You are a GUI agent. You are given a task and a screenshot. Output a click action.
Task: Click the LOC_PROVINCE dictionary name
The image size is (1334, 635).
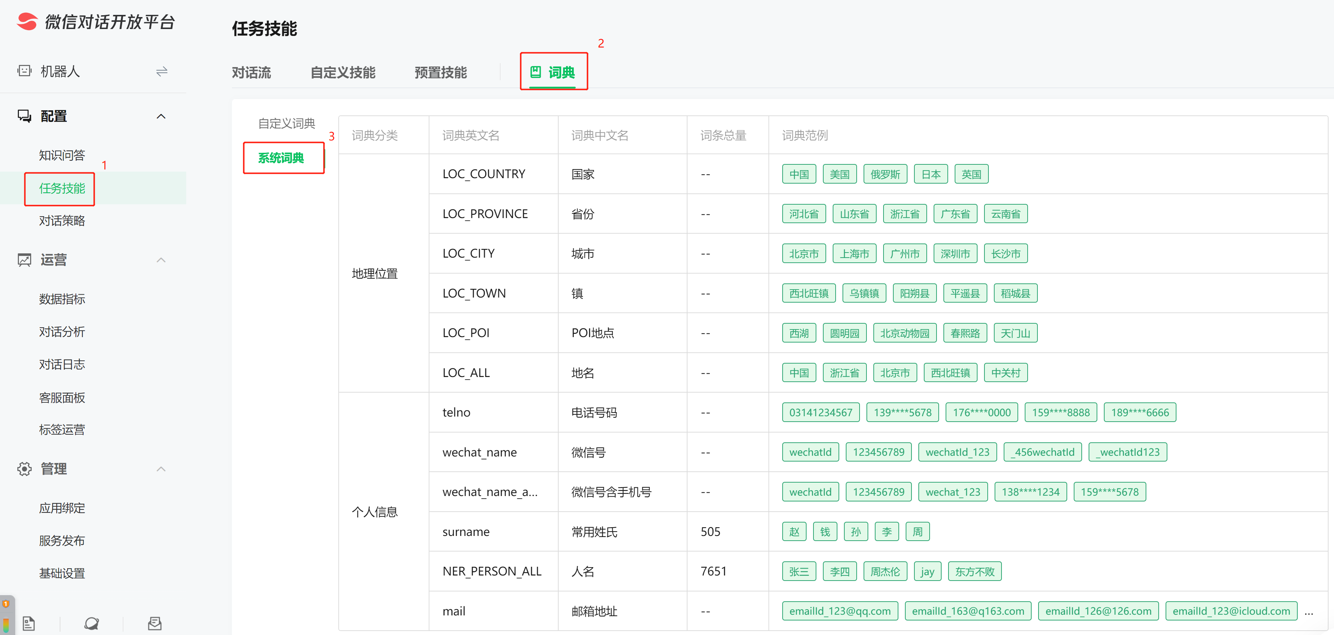tap(485, 214)
